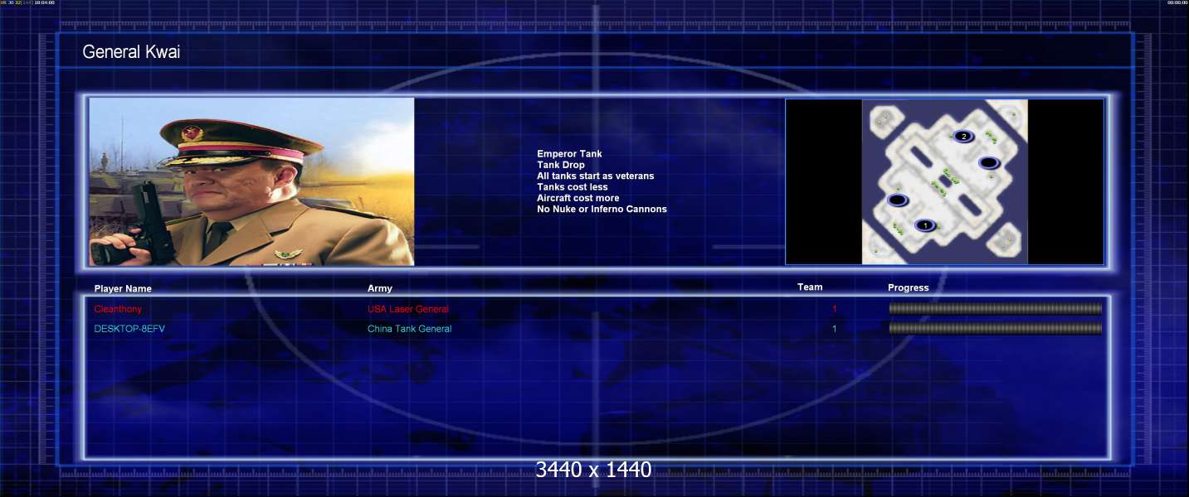This screenshot has height=497, width=1189.
Task: Click the 00:00:00 timer readout
Action: point(1177,2)
